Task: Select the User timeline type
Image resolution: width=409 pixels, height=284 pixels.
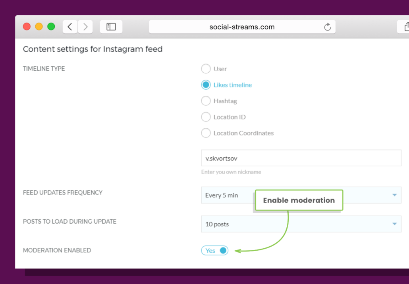Action: click(x=206, y=69)
